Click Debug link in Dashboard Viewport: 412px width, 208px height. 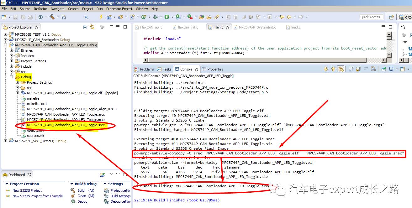coord(82,201)
